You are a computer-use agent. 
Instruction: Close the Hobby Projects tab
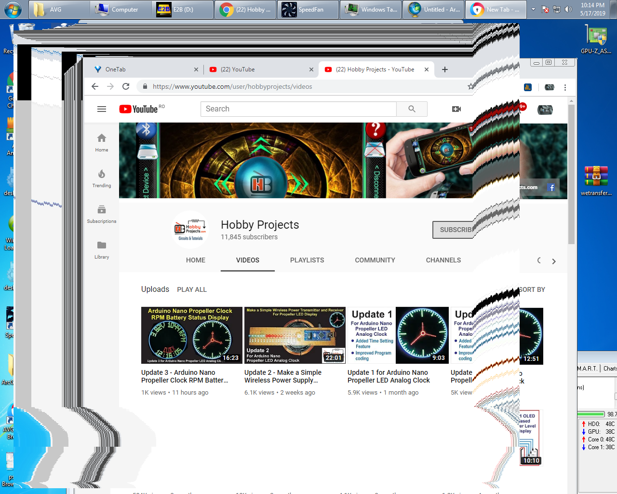point(427,69)
